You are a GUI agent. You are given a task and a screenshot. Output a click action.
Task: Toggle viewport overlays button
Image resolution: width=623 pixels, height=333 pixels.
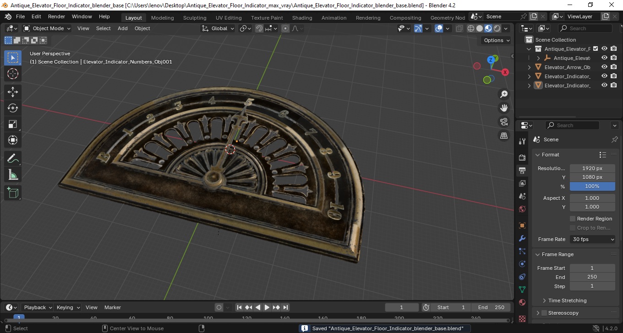pyautogui.click(x=439, y=28)
